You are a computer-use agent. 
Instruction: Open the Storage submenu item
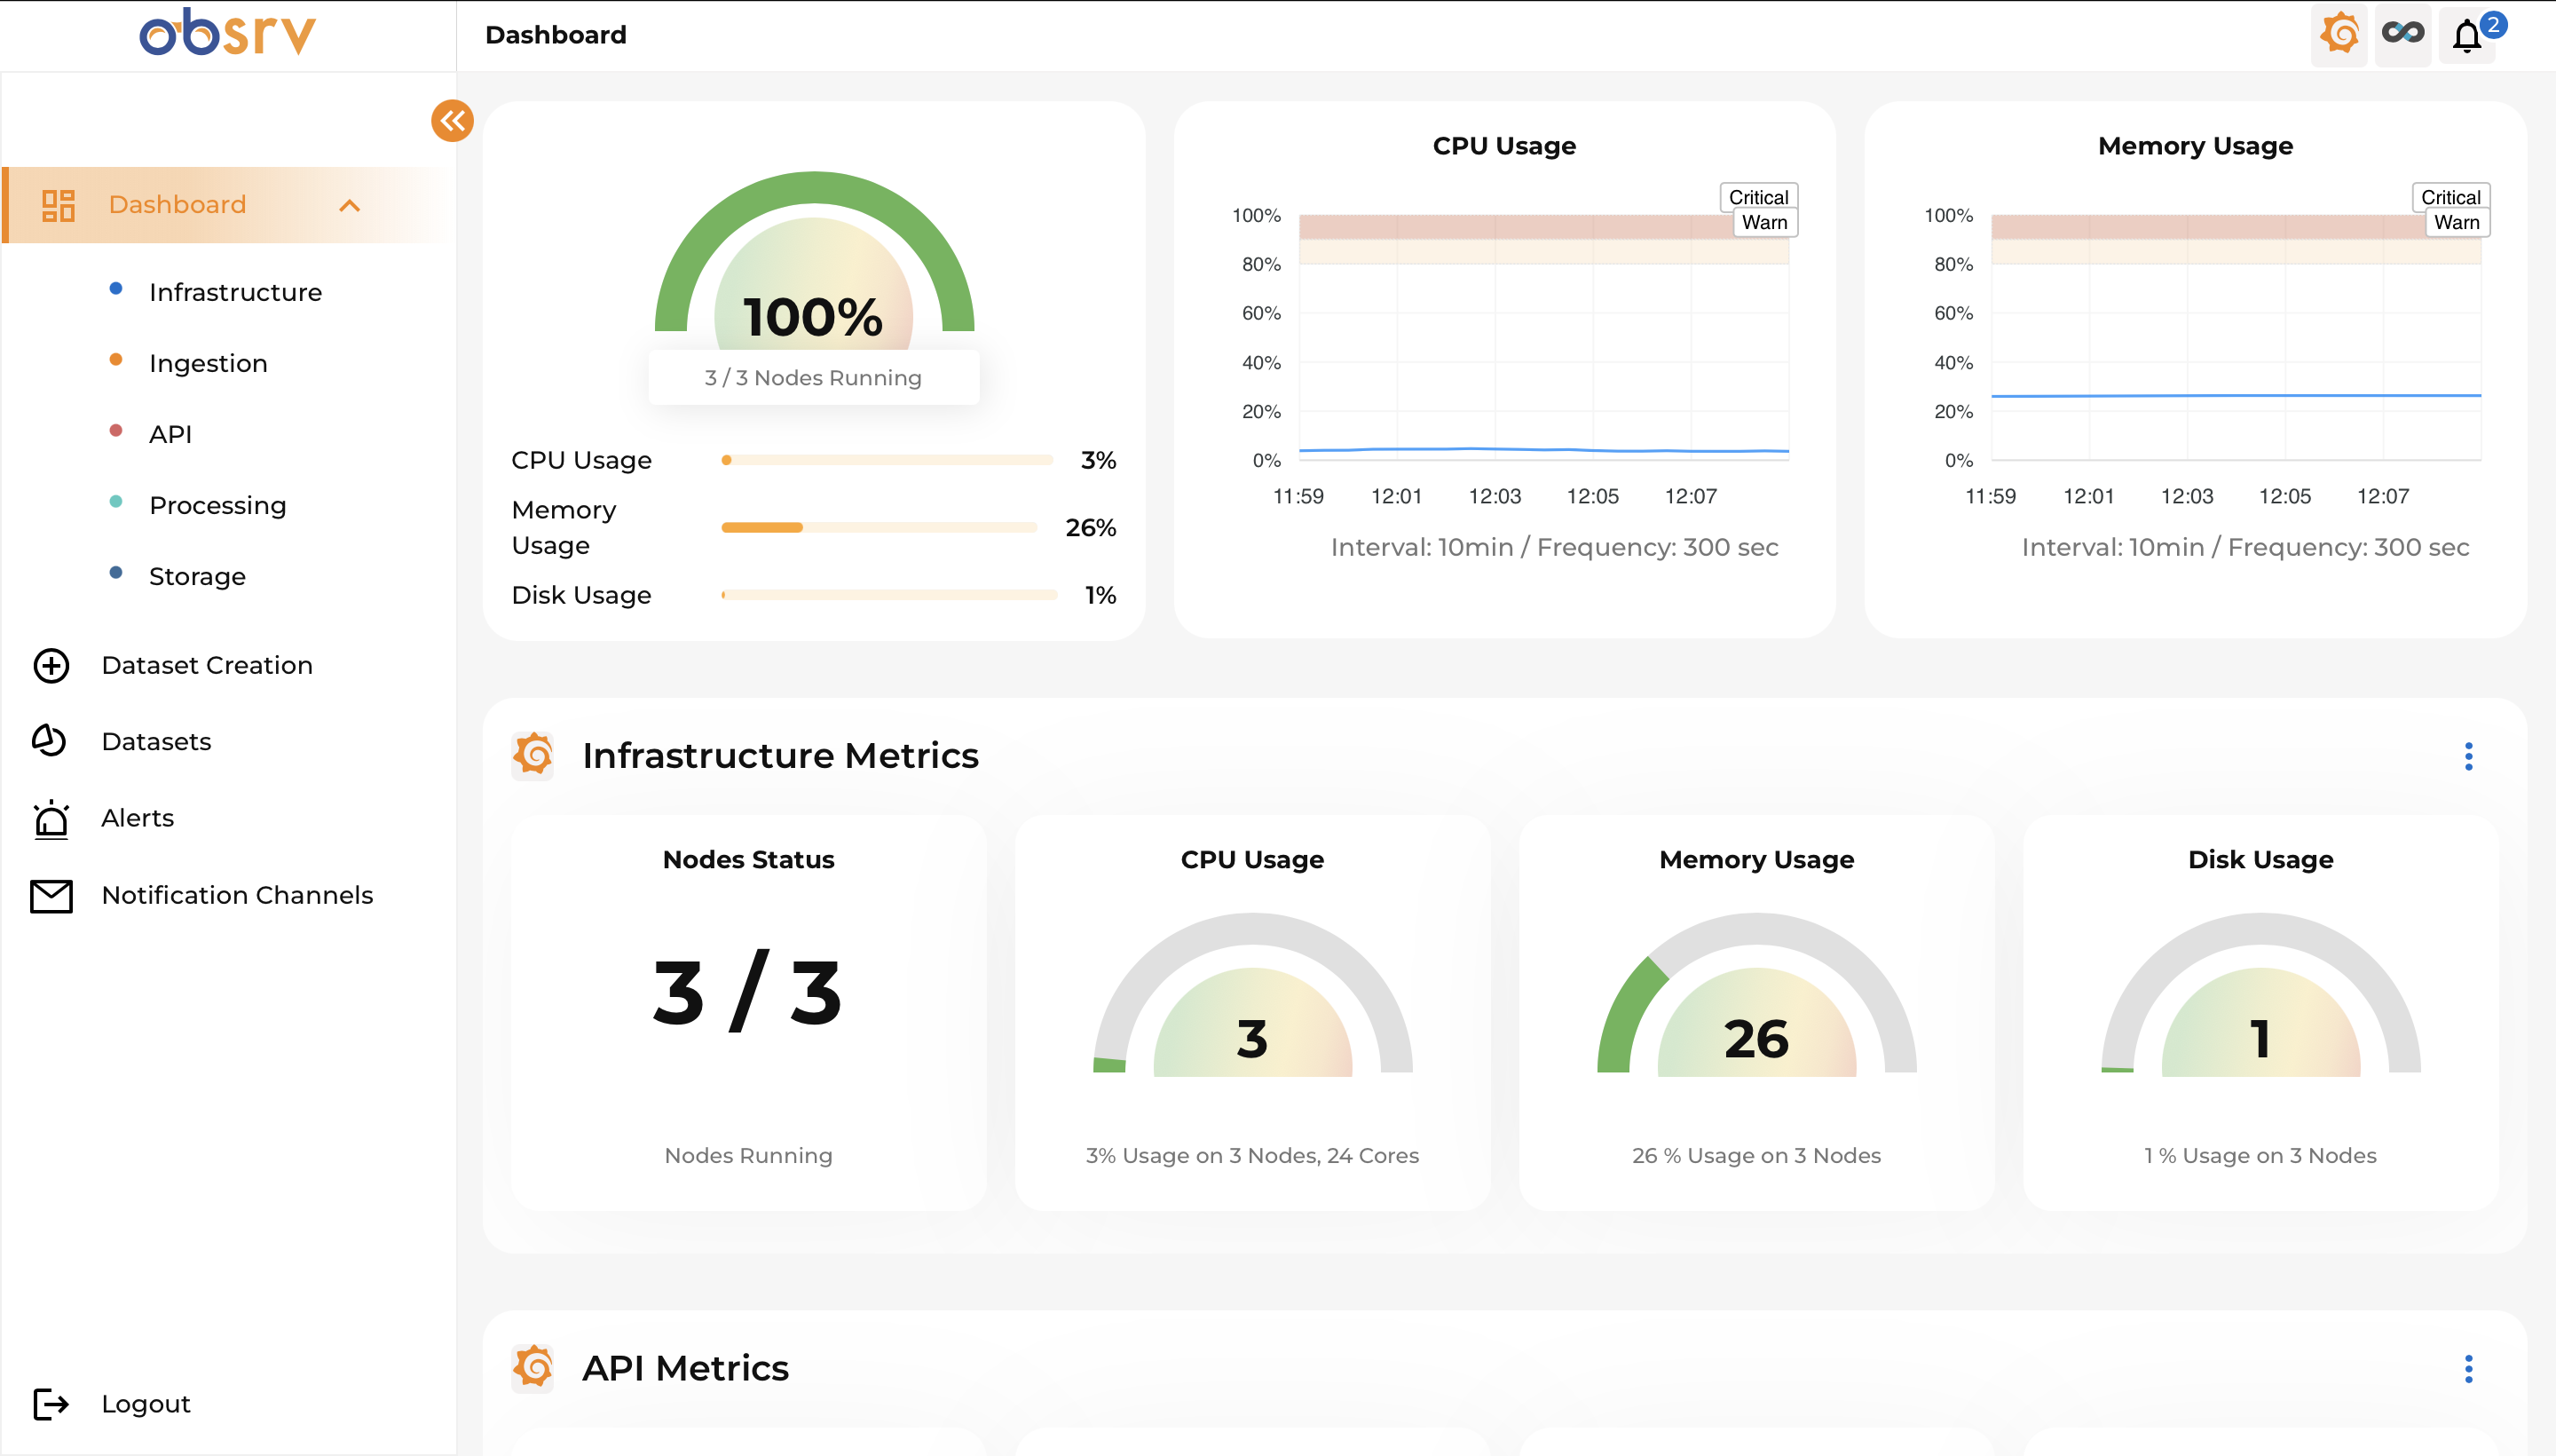click(197, 577)
